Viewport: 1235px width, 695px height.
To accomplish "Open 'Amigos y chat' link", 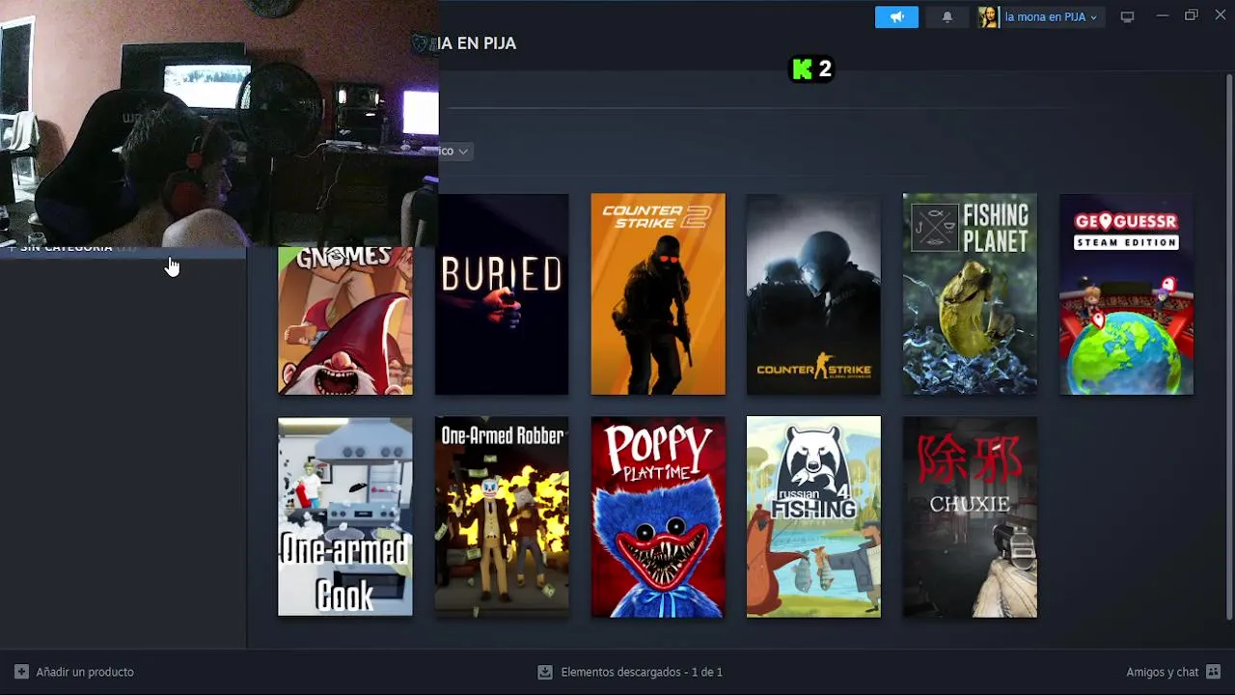I will tap(1162, 672).
